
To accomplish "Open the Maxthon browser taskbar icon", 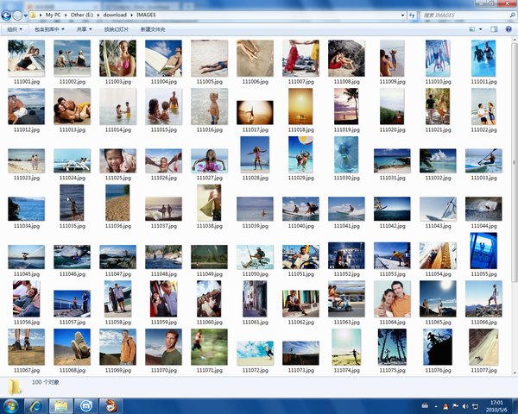I will pyautogui.click(x=85, y=405).
